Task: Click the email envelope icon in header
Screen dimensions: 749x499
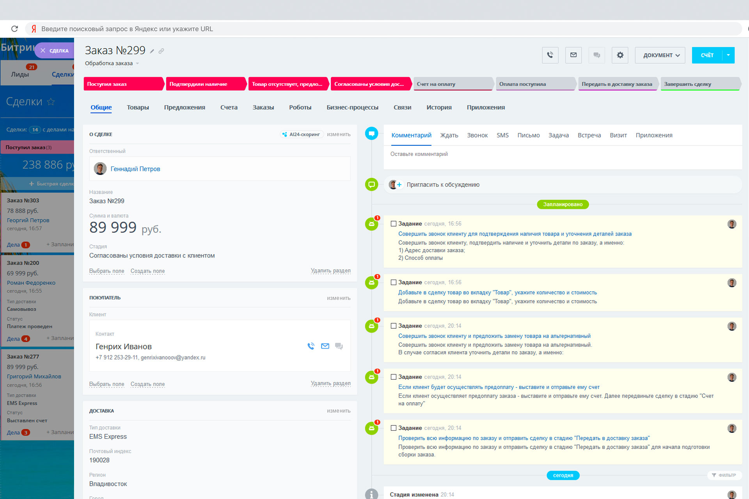Action: (x=573, y=55)
